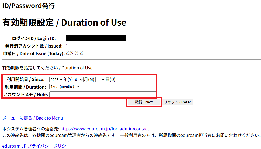Focus the アカウントメモ / Note input field

click(x=103, y=94)
